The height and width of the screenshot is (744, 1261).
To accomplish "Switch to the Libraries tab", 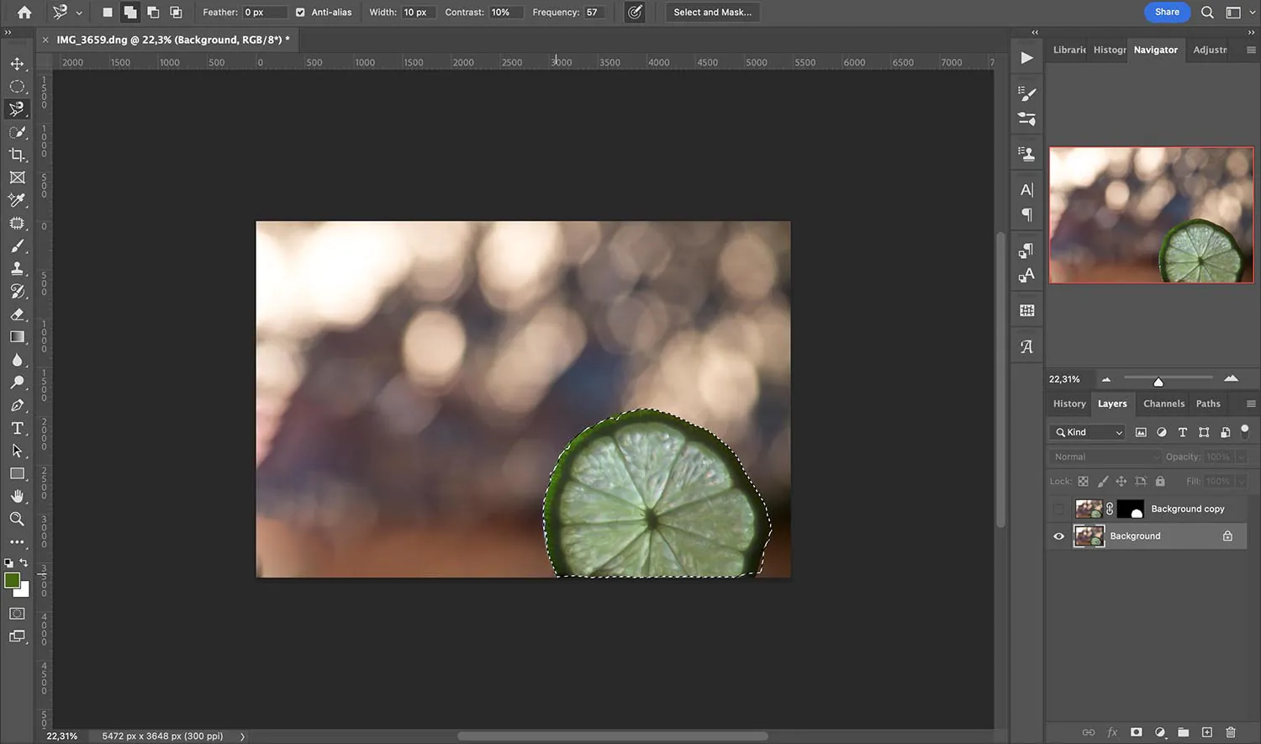I will pyautogui.click(x=1069, y=50).
